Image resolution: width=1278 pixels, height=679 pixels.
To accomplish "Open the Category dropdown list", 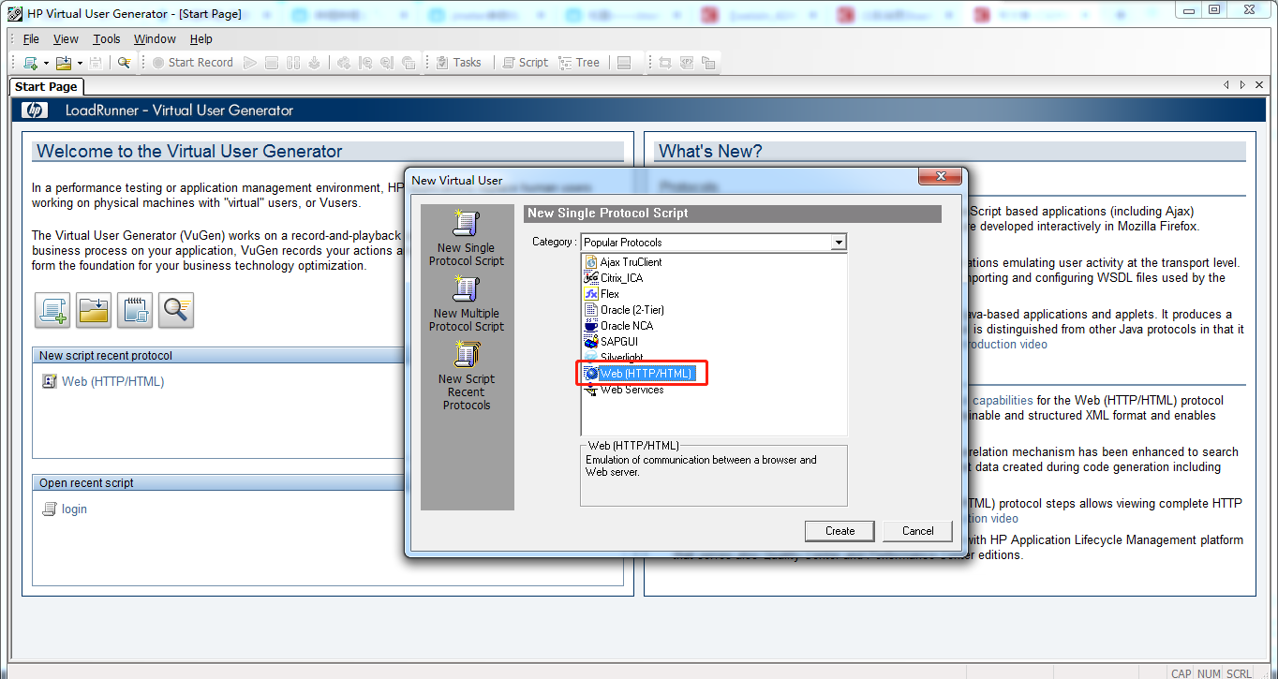I will tap(839, 243).
